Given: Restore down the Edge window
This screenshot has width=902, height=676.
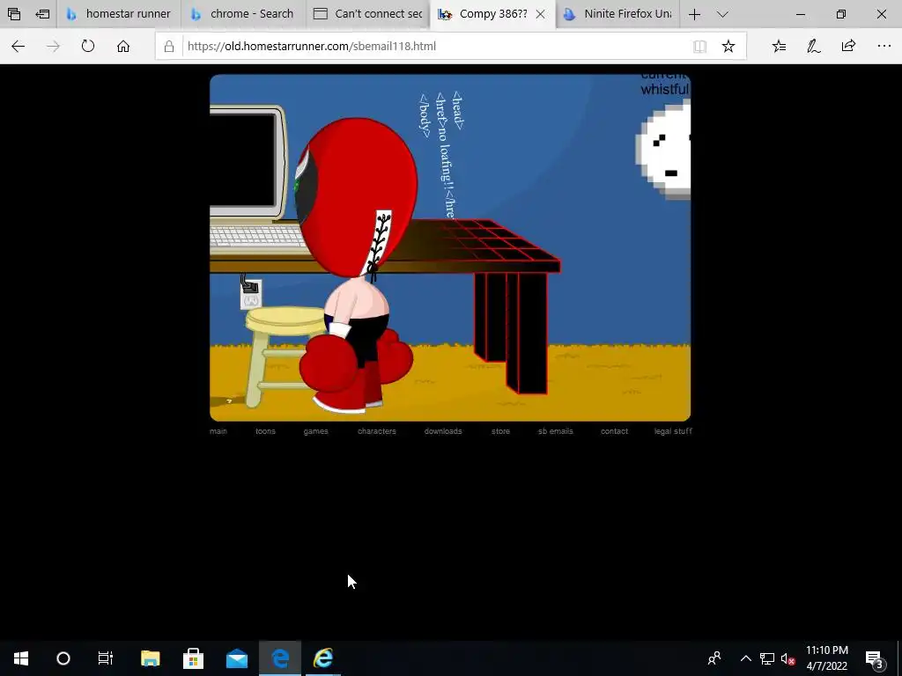Looking at the screenshot, I should click(x=841, y=14).
